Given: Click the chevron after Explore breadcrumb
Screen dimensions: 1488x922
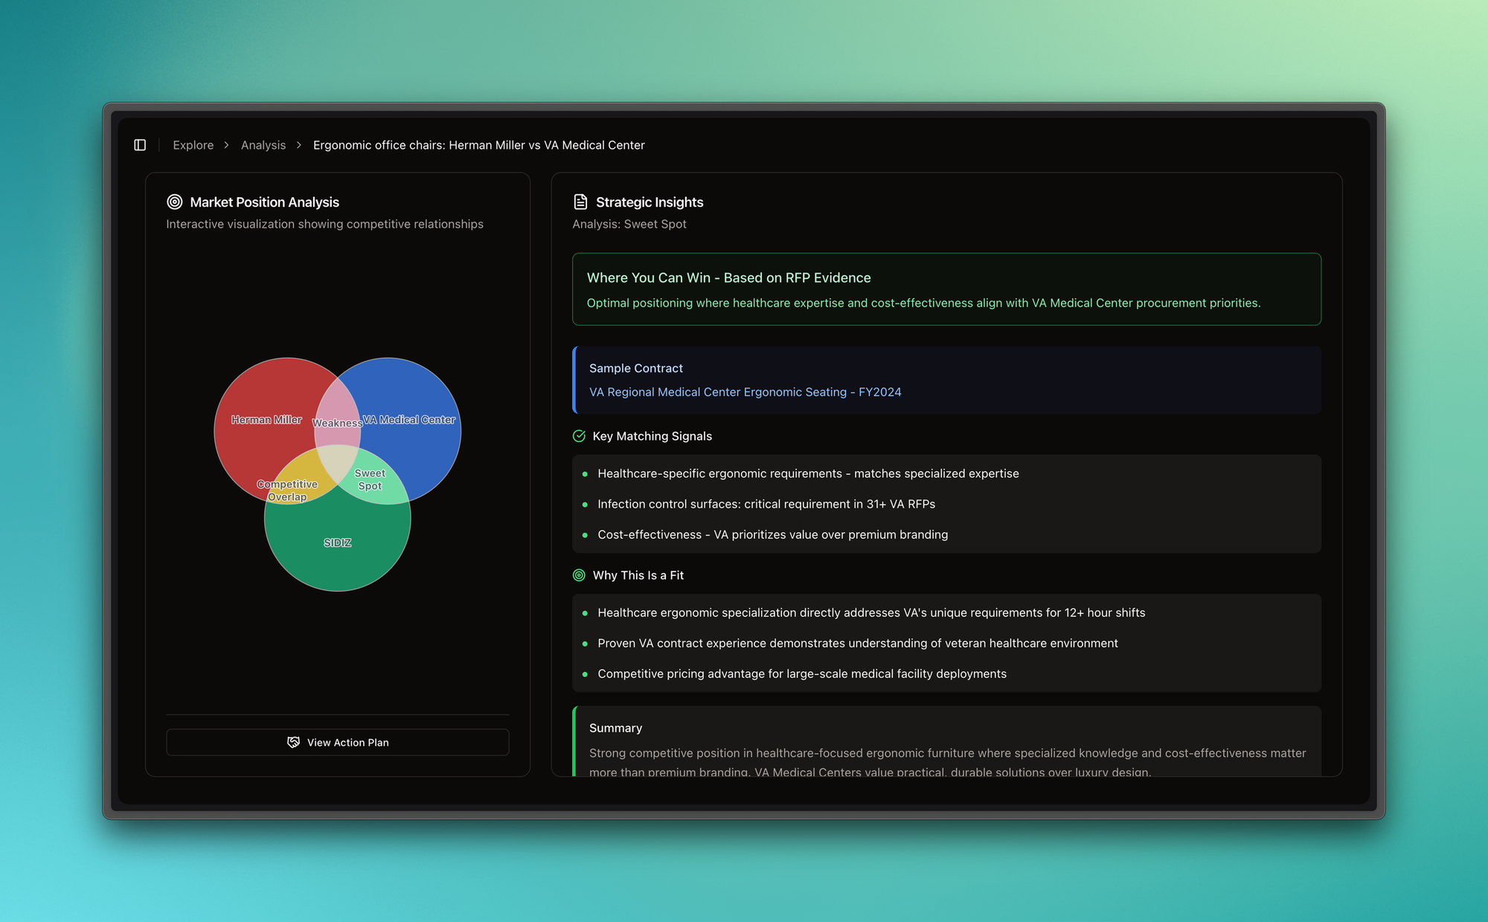Looking at the screenshot, I should pyautogui.click(x=227, y=145).
